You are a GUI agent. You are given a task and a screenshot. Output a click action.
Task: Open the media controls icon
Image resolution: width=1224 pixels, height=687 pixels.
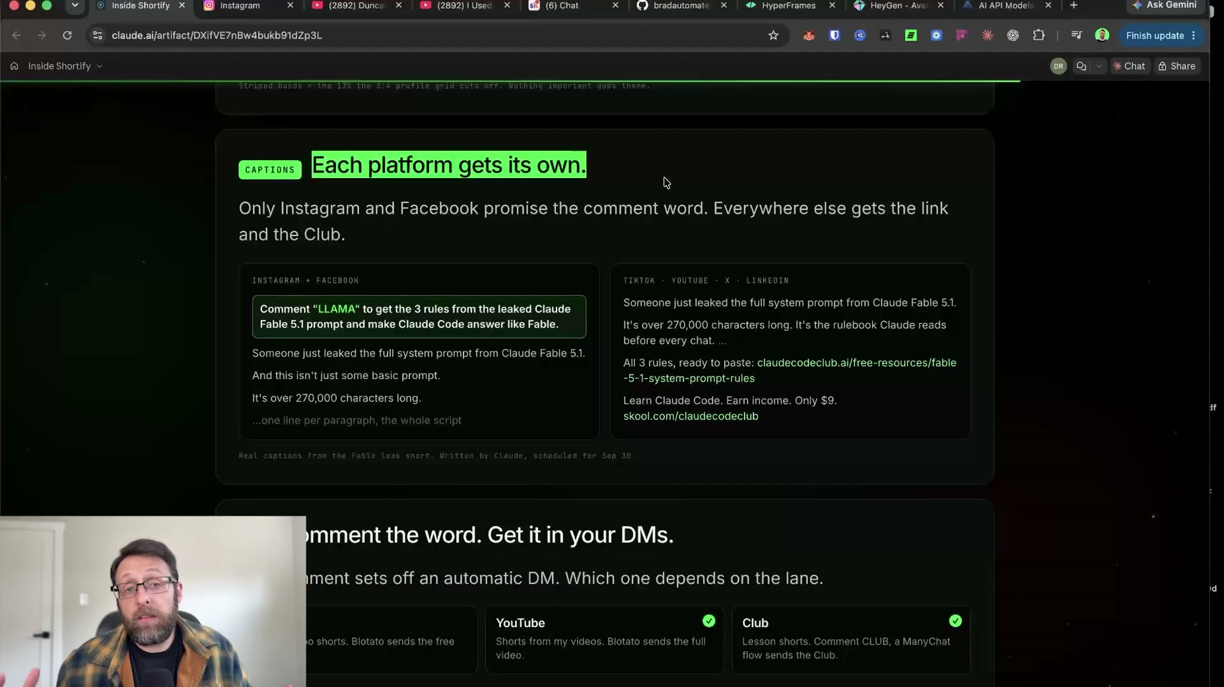pos(1077,36)
